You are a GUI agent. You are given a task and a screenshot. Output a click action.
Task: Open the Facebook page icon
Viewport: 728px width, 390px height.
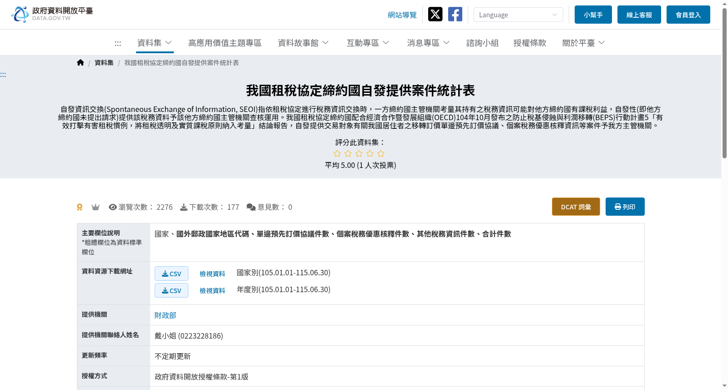coord(455,14)
